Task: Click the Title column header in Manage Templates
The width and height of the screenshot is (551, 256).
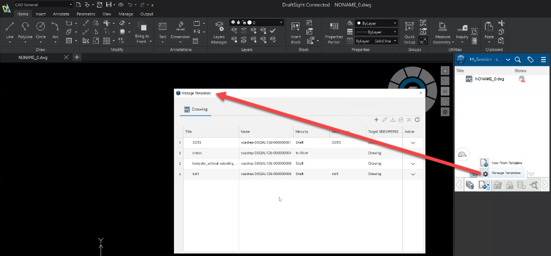Action: (x=211, y=132)
